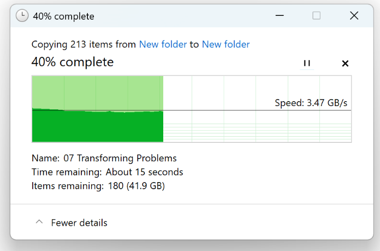This screenshot has width=380, height=251.
Task: Click the "Fewer details" label
Action: coord(79,223)
